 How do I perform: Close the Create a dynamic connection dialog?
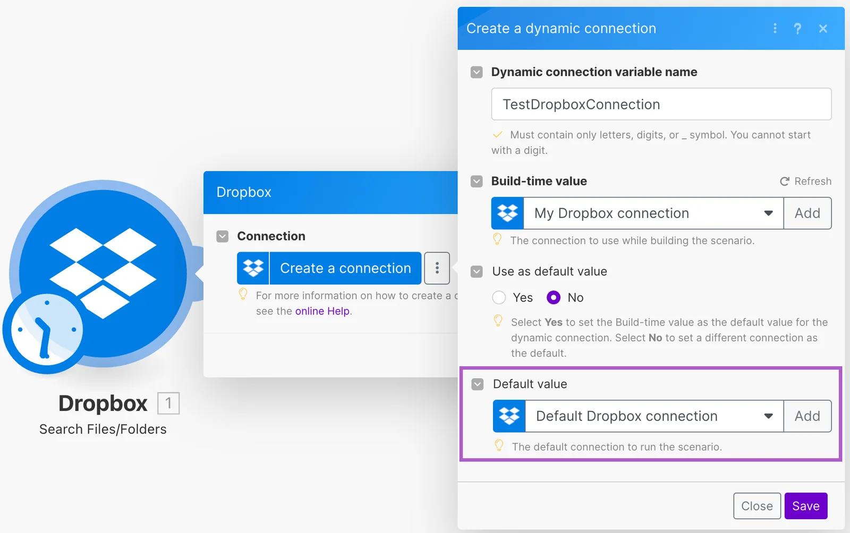[823, 29]
